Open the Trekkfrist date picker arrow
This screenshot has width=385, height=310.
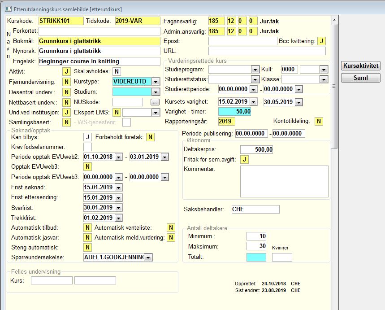(119, 218)
